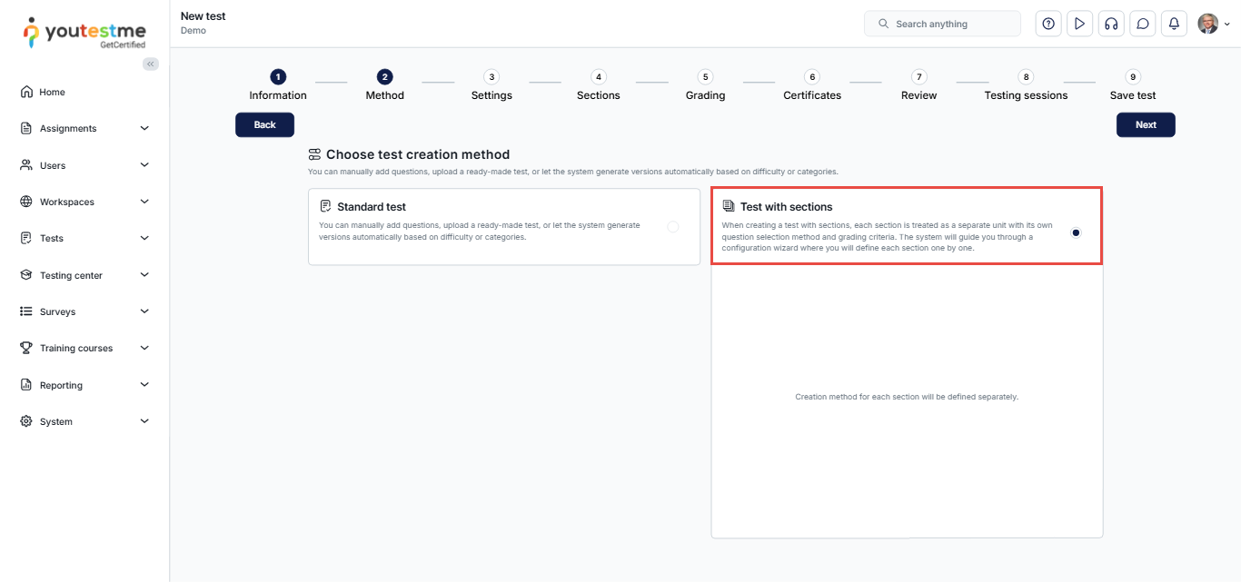Screen dimensions: 1241x582
Task: Click the Home icon in sidebar
Action: pos(26,92)
